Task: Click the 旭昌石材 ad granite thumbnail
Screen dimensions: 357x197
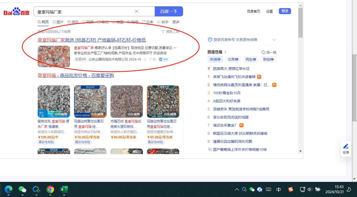Action: pos(54,56)
